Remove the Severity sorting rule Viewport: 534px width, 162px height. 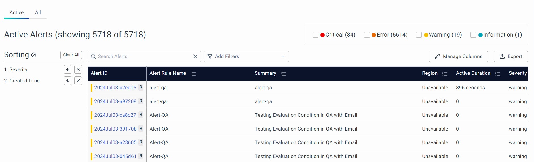(78, 69)
